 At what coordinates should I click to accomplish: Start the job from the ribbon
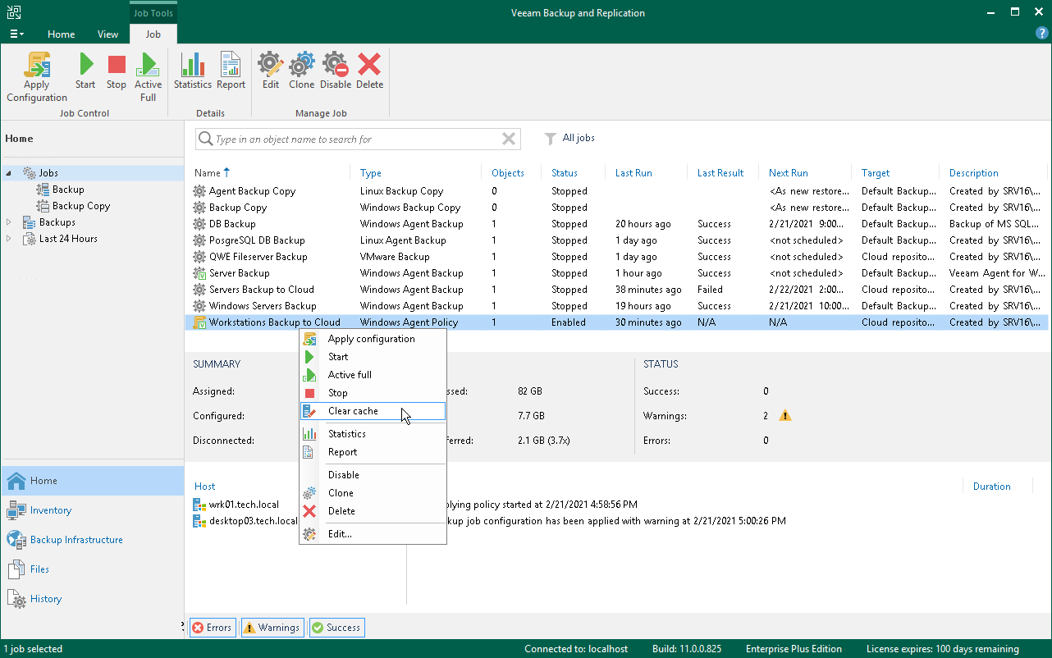[85, 71]
